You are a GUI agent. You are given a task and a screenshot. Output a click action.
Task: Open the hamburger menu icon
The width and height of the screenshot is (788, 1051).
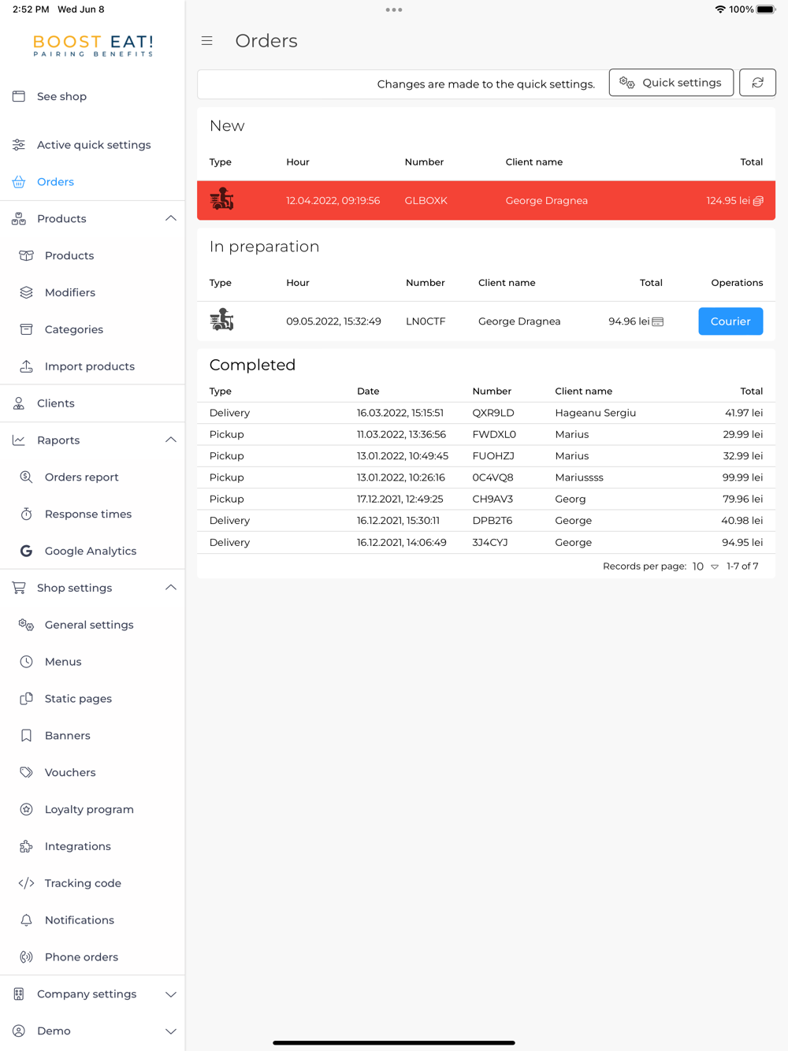coord(207,41)
